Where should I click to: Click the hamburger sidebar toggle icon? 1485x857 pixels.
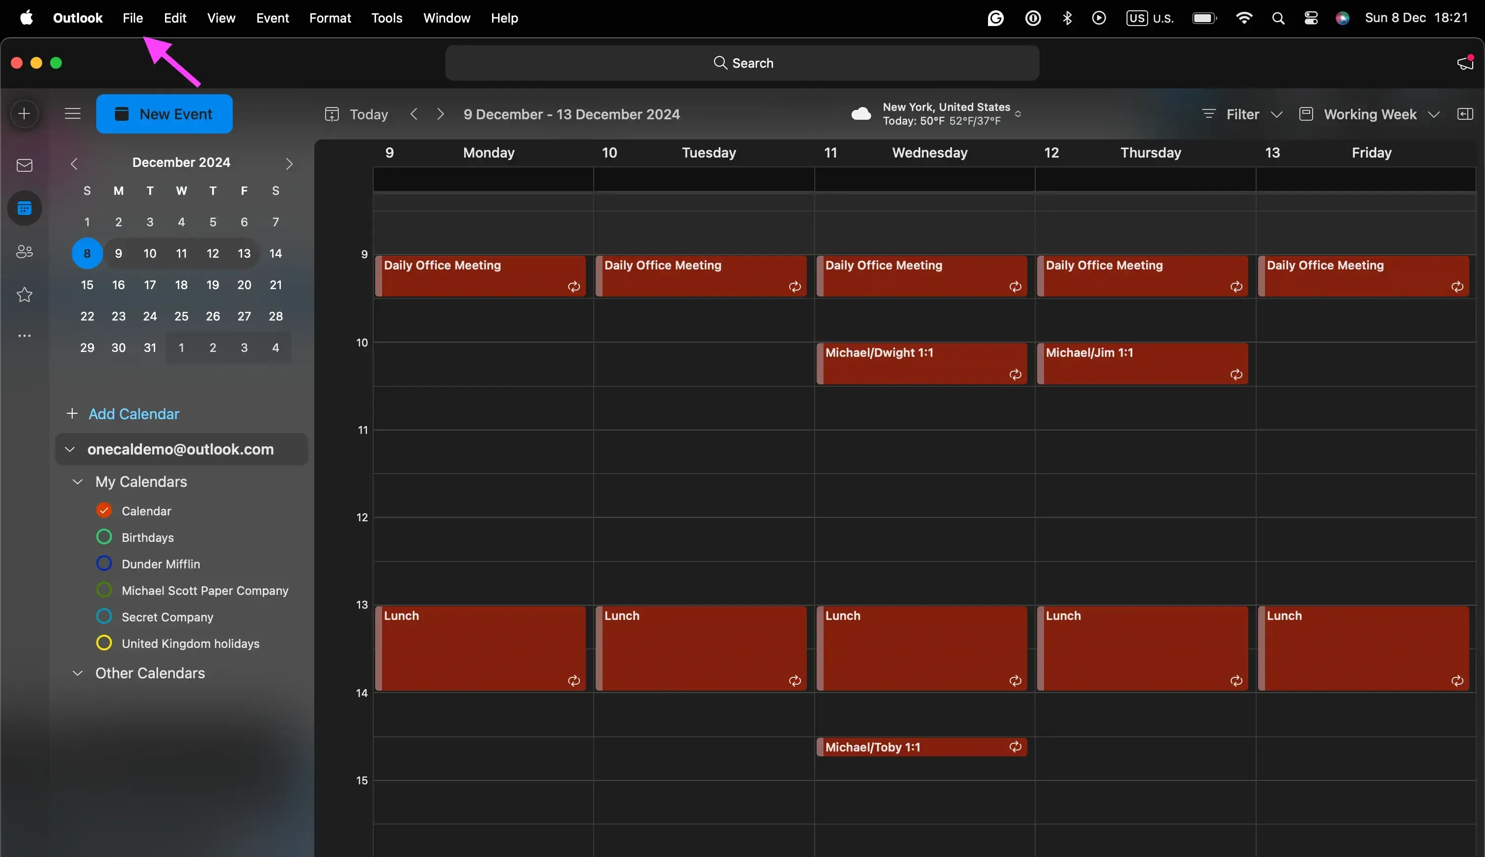pyautogui.click(x=72, y=113)
